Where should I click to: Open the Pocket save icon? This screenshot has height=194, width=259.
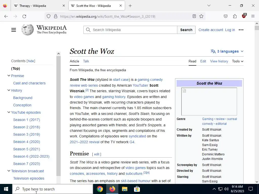(x=225, y=16)
